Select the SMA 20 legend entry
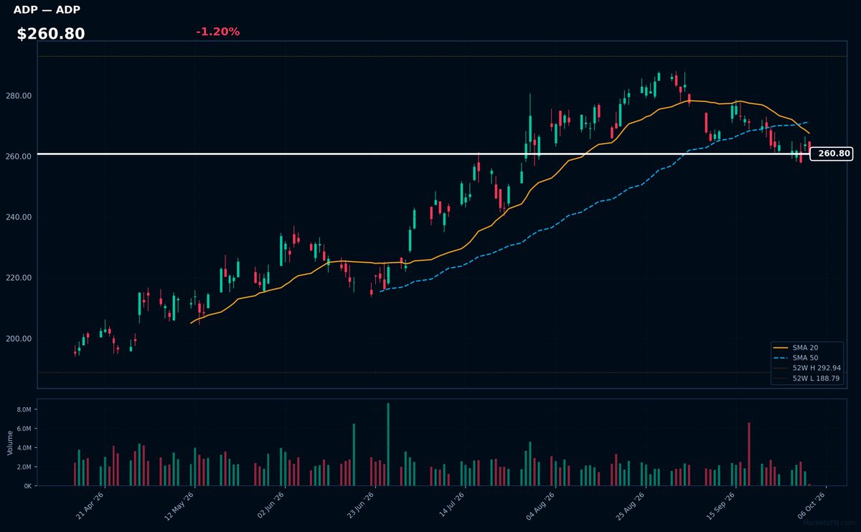Screen dimensions: 861x532 click(x=805, y=347)
